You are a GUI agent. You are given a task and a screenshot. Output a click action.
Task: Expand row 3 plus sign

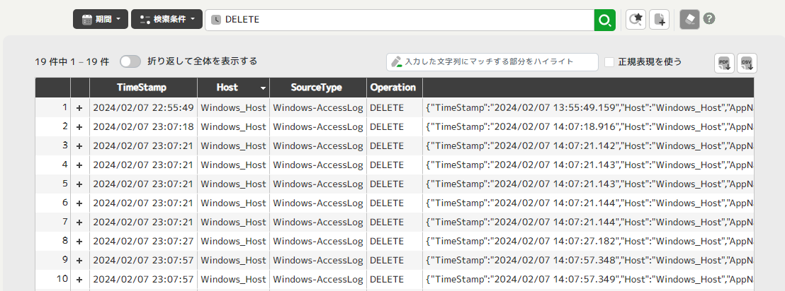79,145
